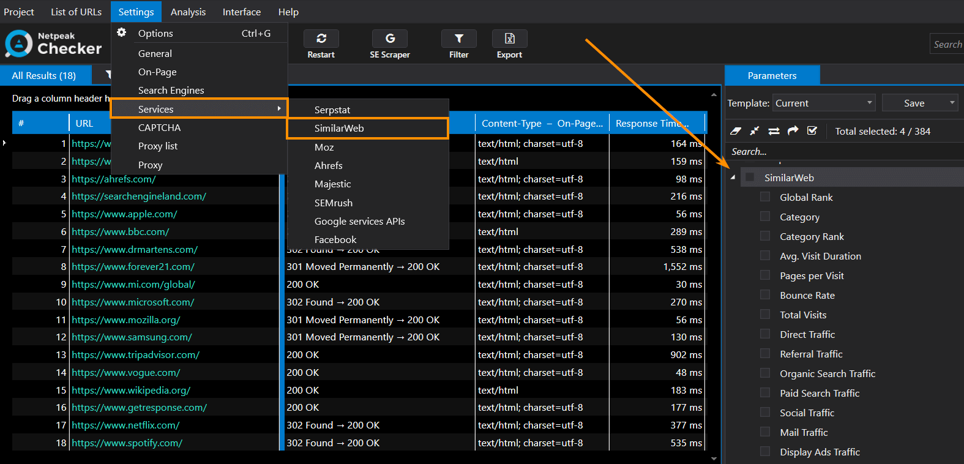Open the https://www.spotify.com/ link
964x464 pixels.
pyautogui.click(x=127, y=443)
